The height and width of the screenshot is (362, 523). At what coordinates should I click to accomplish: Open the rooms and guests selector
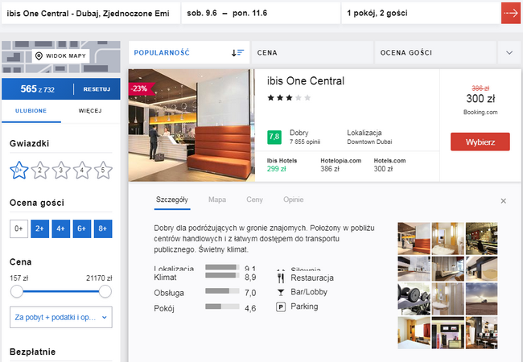(417, 13)
